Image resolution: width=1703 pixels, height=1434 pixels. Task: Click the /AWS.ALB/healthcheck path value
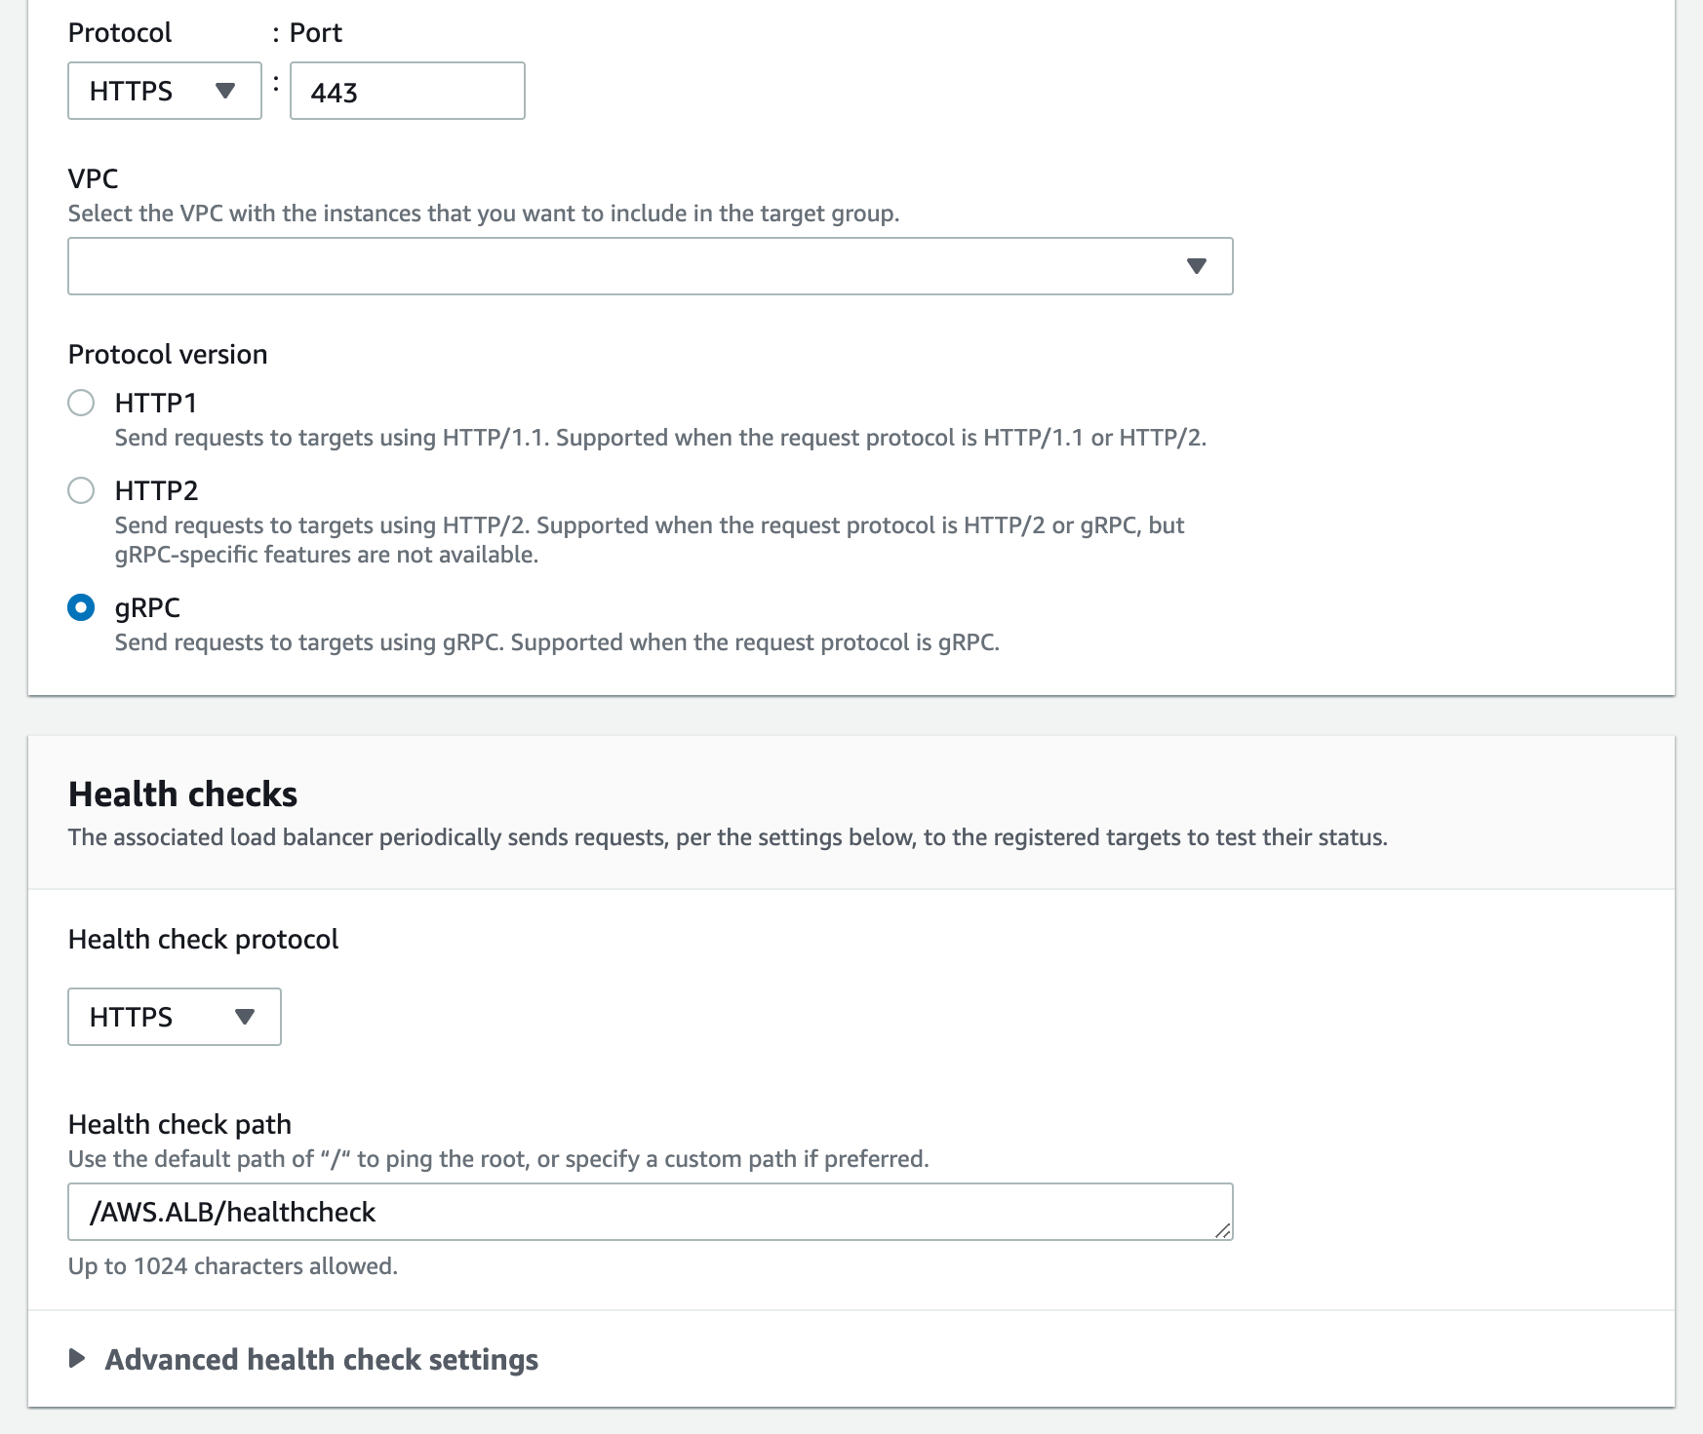point(231,1212)
